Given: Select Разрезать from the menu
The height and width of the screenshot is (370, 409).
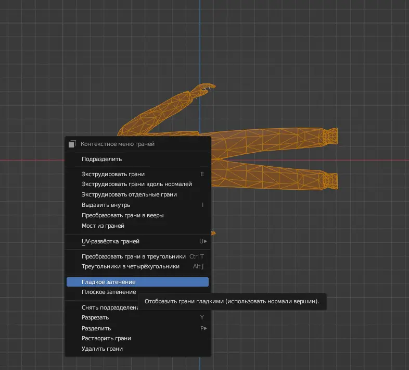Looking at the screenshot, I should [x=95, y=317].
